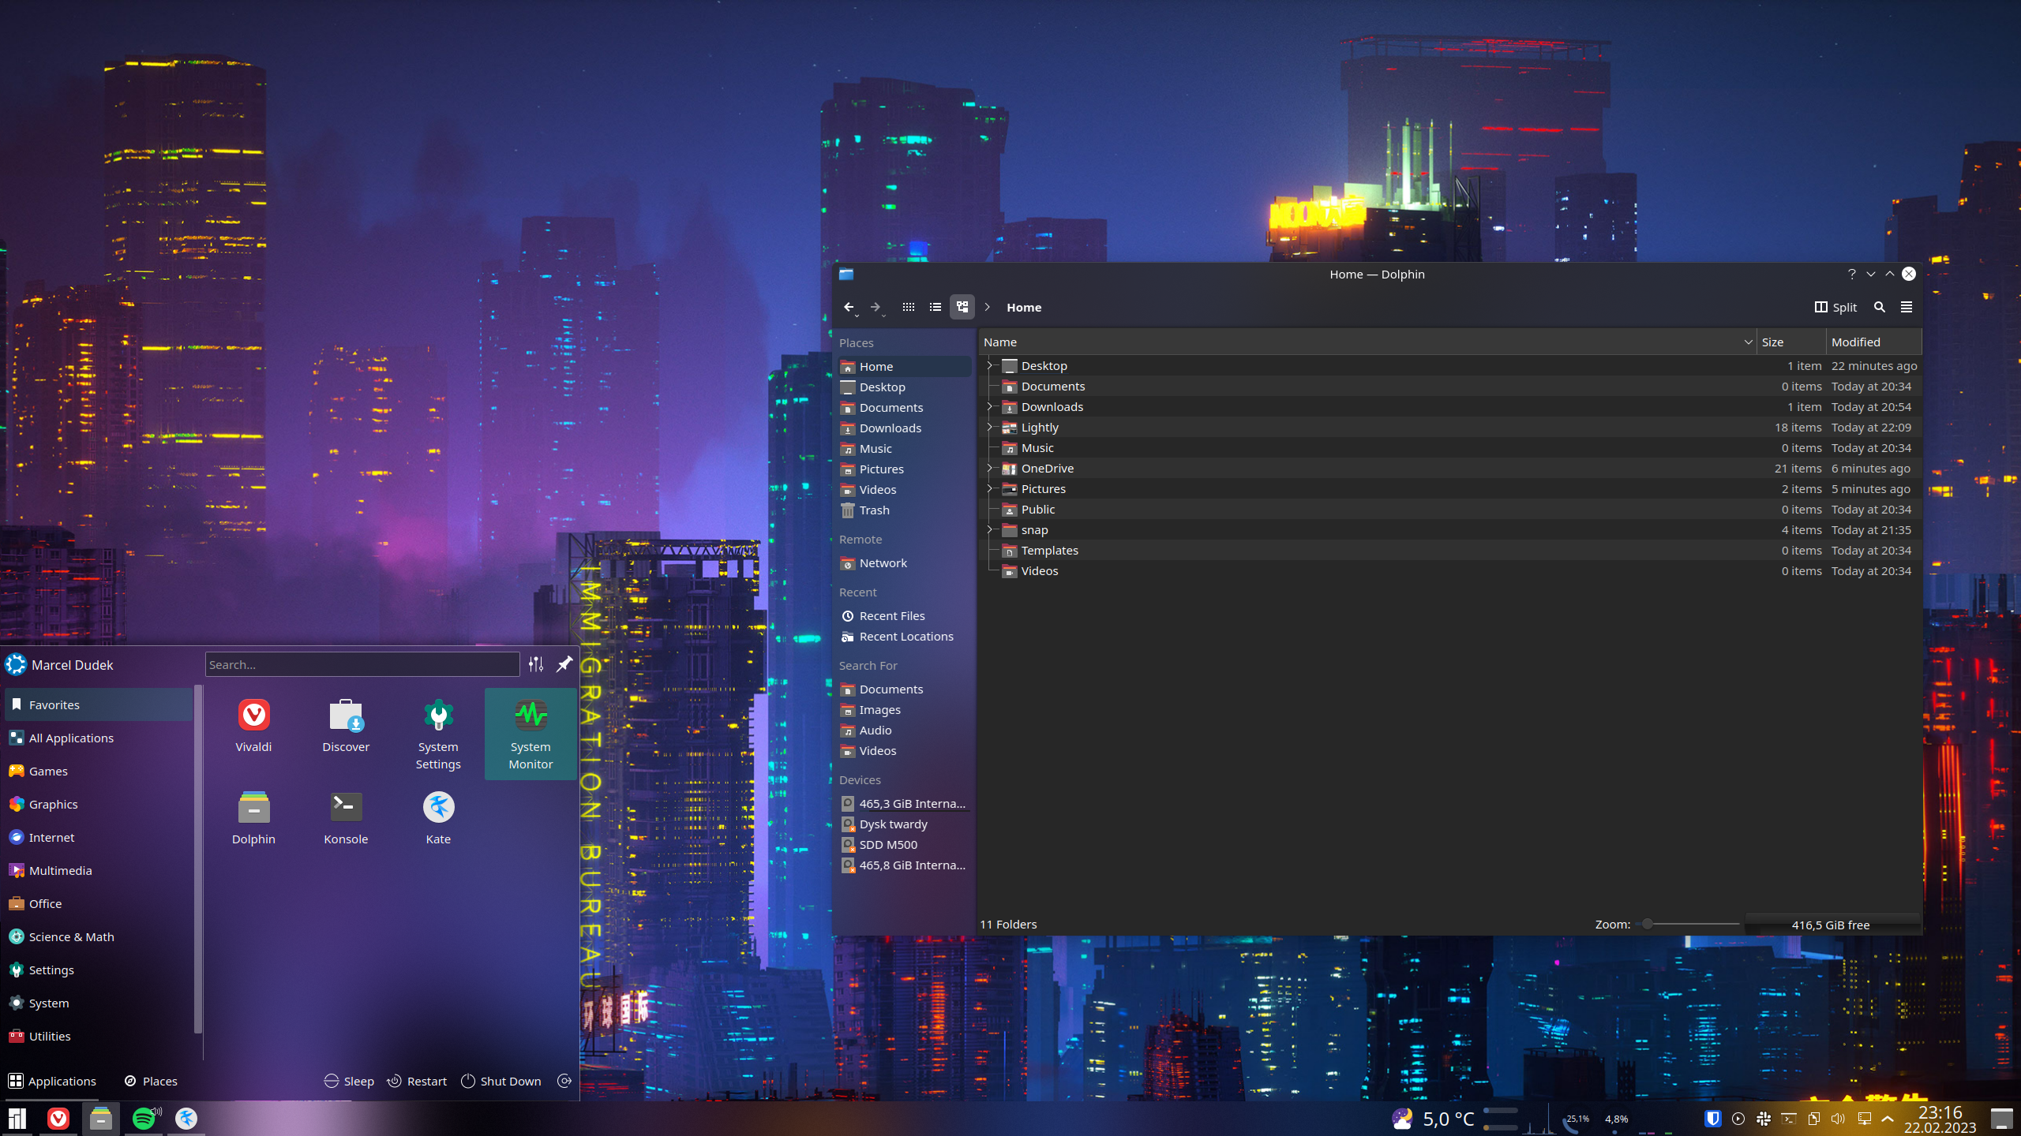Select the All Applications category
Viewport: 2021px width, 1136px height.
coord(99,738)
